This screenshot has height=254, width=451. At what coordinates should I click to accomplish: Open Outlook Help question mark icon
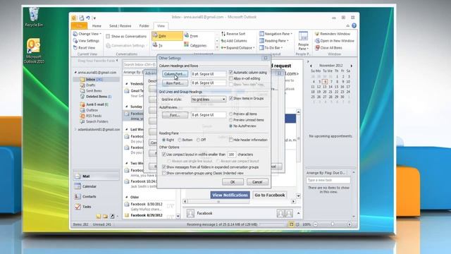[x=354, y=25]
